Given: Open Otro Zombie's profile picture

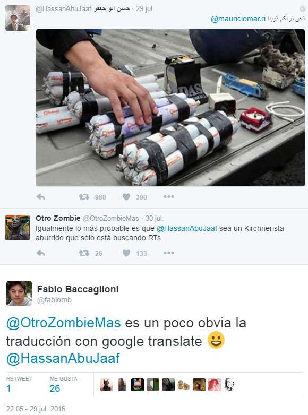Looking at the screenshot, I should pyautogui.click(x=18, y=228).
